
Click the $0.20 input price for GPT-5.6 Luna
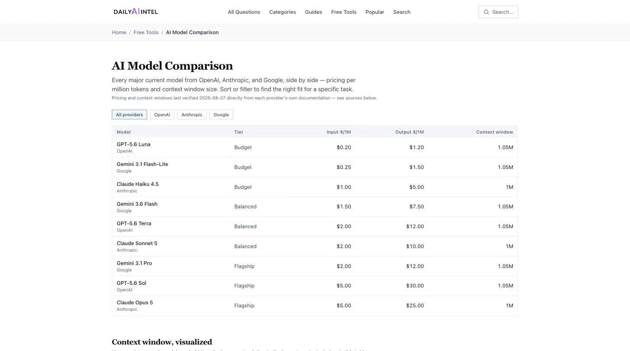pyautogui.click(x=344, y=147)
